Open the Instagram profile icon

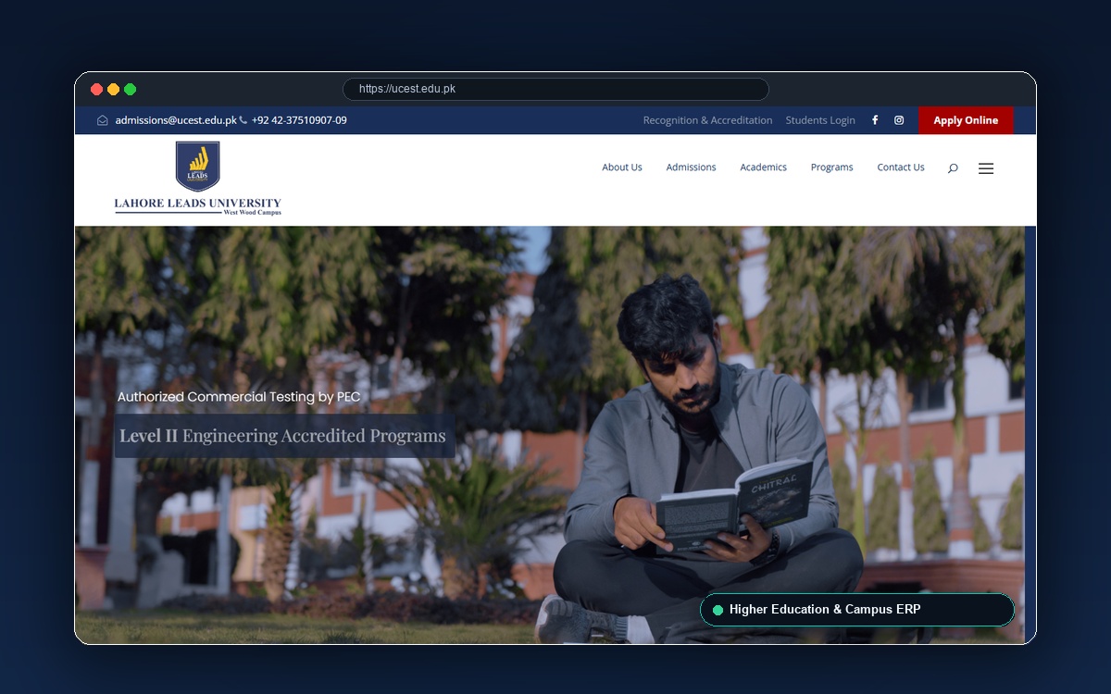(899, 120)
